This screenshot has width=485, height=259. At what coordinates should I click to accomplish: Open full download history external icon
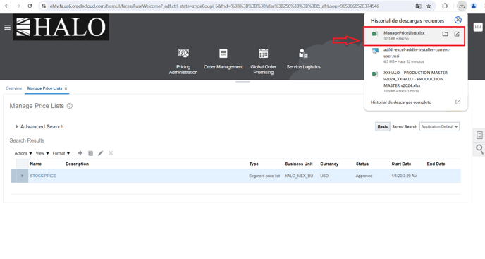pyautogui.click(x=458, y=102)
